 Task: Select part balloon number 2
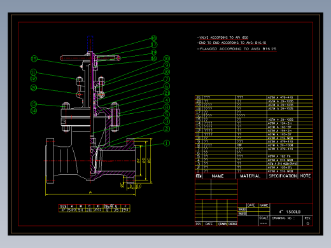pos(167,129)
